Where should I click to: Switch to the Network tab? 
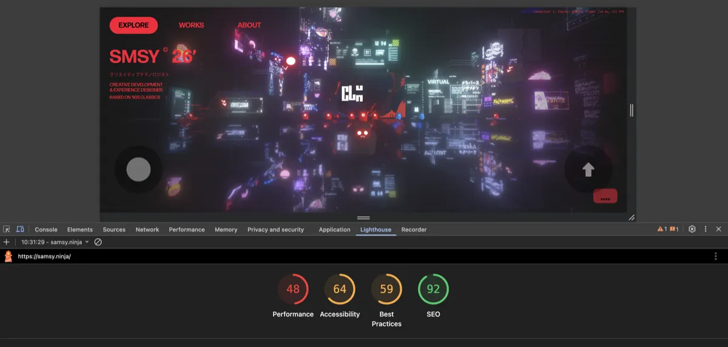(x=147, y=230)
